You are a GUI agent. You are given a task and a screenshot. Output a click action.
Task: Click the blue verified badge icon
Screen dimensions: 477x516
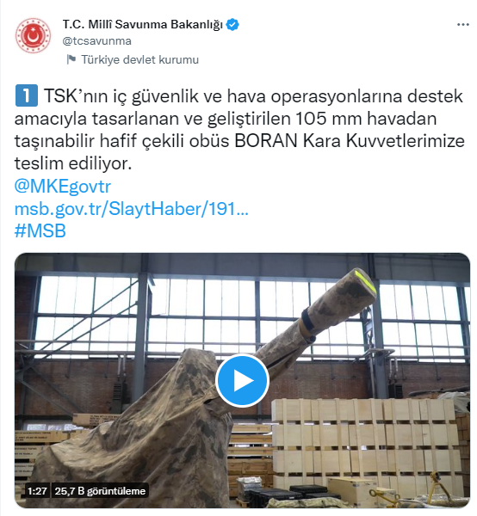(232, 25)
